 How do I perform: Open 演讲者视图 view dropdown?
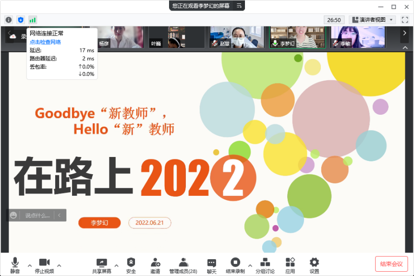pos(372,20)
